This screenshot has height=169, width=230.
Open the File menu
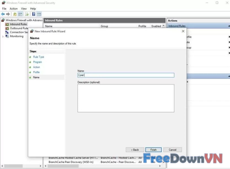[x=4, y=9]
